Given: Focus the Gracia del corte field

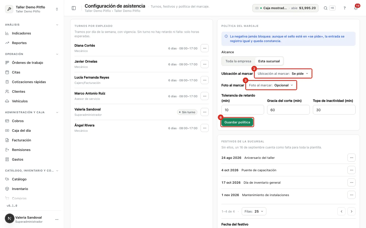Looking at the screenshot, I should [288, 110].
